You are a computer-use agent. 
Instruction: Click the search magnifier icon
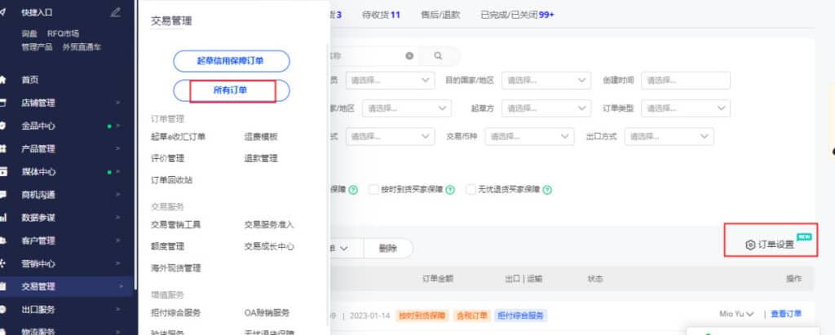click(x=438, y=56)
